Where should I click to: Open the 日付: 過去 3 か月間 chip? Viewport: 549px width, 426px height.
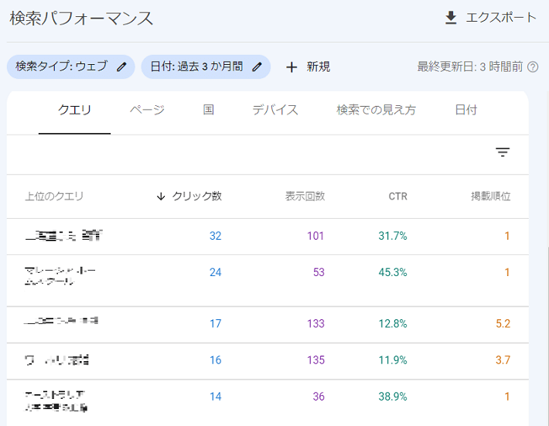coord(206,66)
